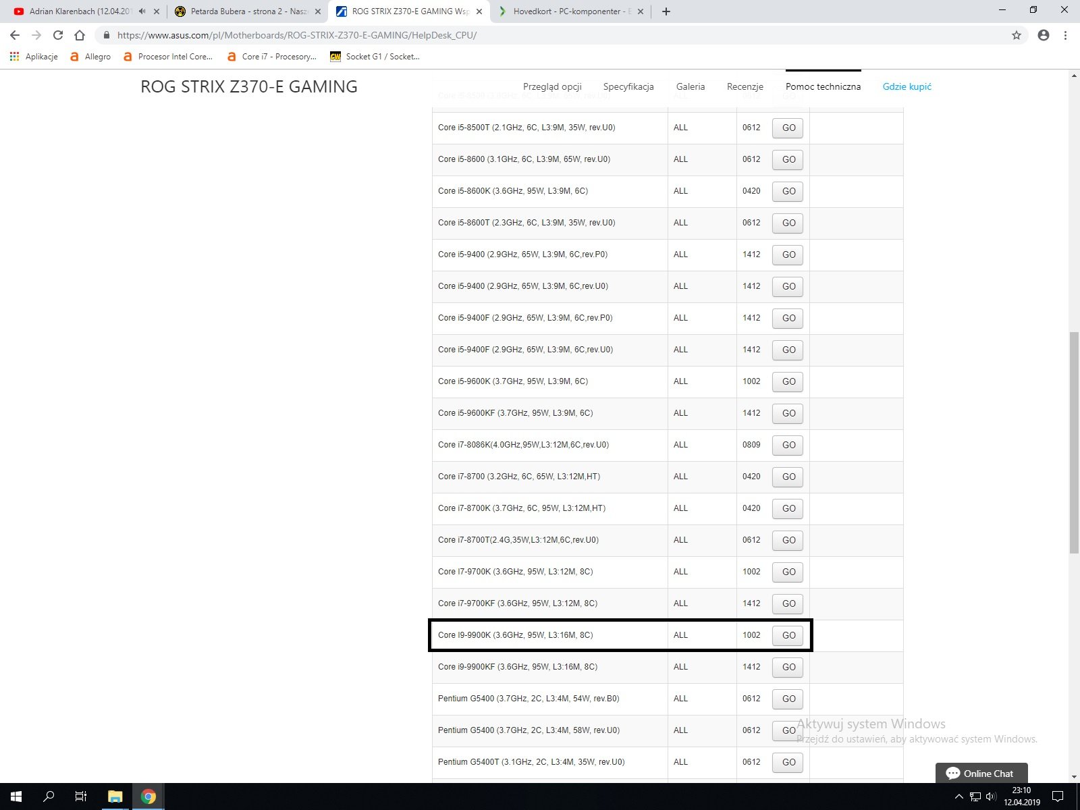Click GO for Core i5-8600K
The height and width of the screenshot is (810, 1080).
tap(788, 191)
